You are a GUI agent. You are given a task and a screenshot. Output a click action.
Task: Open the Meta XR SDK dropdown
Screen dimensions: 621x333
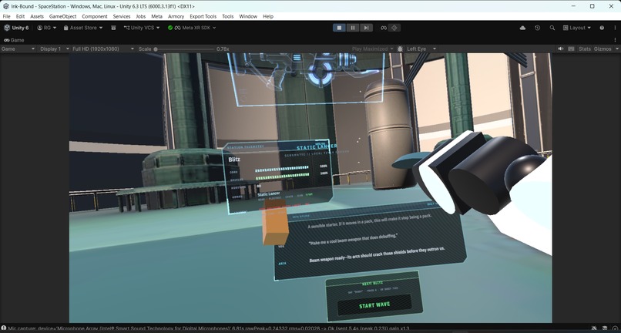[x=195, y=28]
